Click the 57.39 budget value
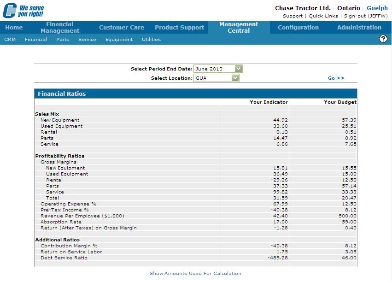 [x=349, y=120]
